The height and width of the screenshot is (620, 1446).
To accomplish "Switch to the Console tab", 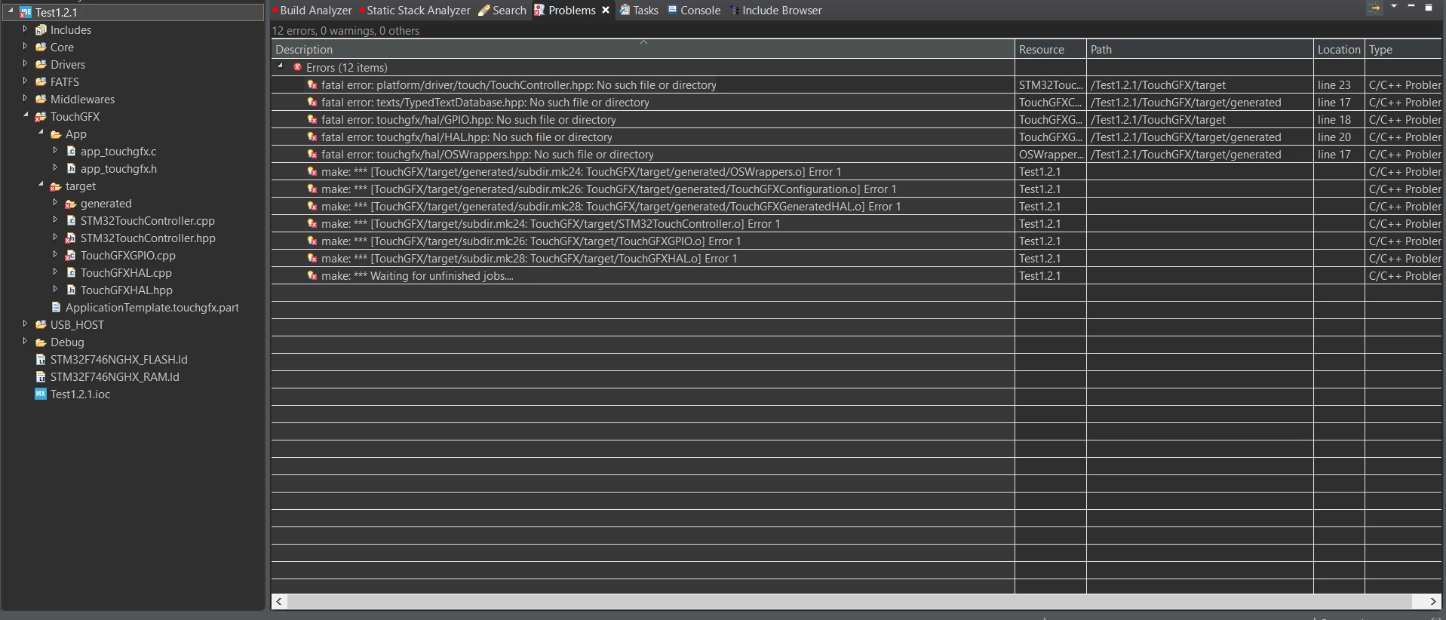I will 694,10.
